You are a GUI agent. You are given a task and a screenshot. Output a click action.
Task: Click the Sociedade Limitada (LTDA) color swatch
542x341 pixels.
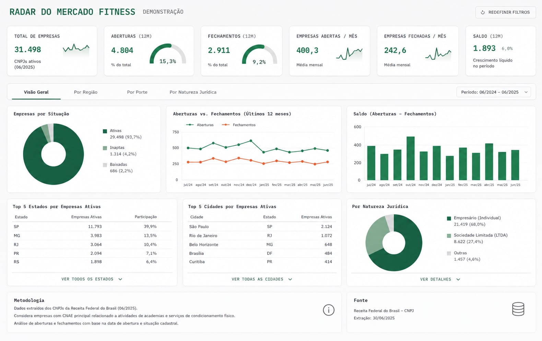pos(449,236)
